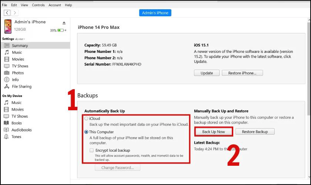Click the Capacity 59.49 GB text
Viewport: 311px width, 185px height.
pyautogui.click(x=101, y=45)
